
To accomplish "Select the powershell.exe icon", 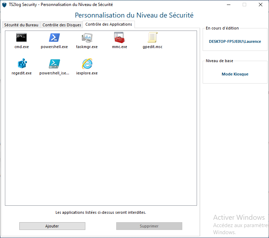I will (54, 38).
